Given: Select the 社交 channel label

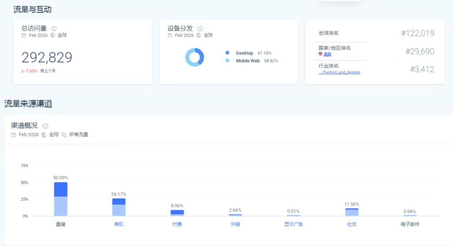Looking at the screenshot, I should pos(352,224).
